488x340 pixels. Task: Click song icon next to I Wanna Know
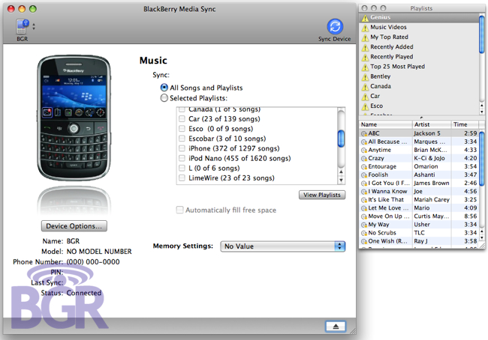tap(364, 192)
